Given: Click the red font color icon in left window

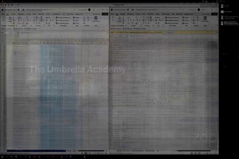Looking at the screenshot, I should [x=27, y=23].
